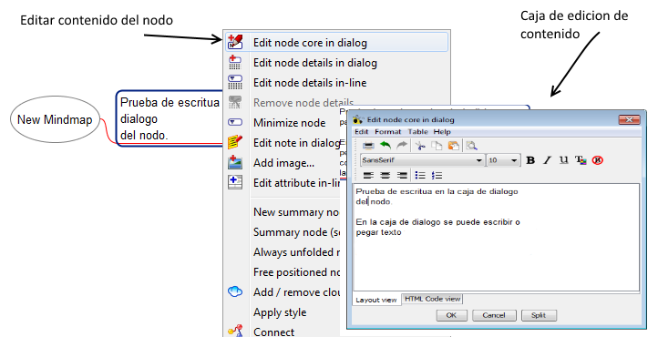Open the Help menu in the dialog
658x337 pixels.
[x=442, y=132]
